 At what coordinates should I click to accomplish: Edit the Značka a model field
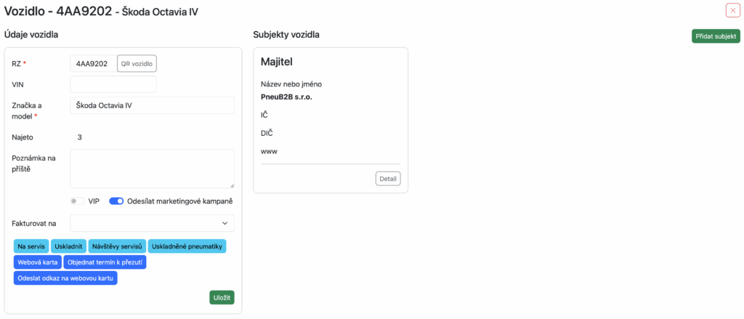pos(152,105)
